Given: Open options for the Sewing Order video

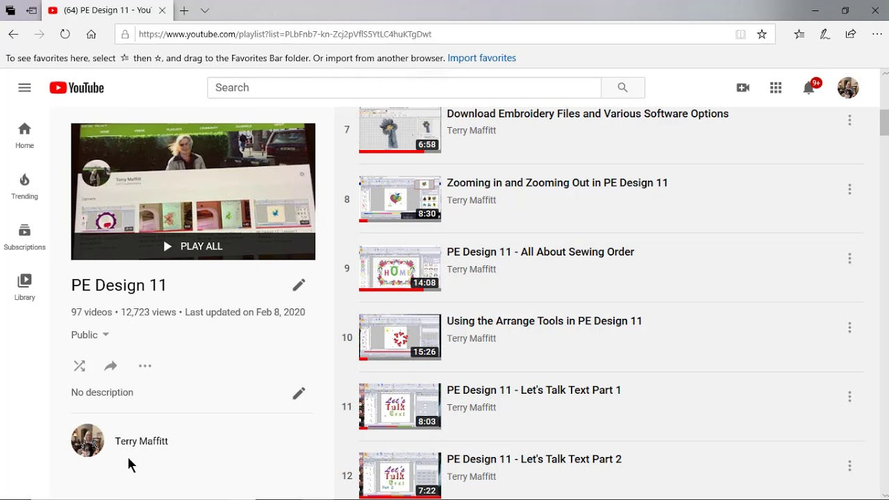Looking at the screenshot, I should click(849, 258).
